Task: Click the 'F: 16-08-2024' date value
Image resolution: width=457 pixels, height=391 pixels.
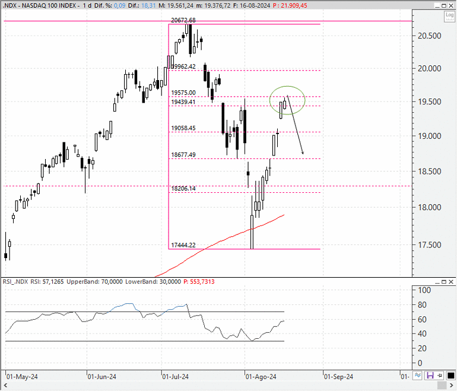Action: click(252, 5)
